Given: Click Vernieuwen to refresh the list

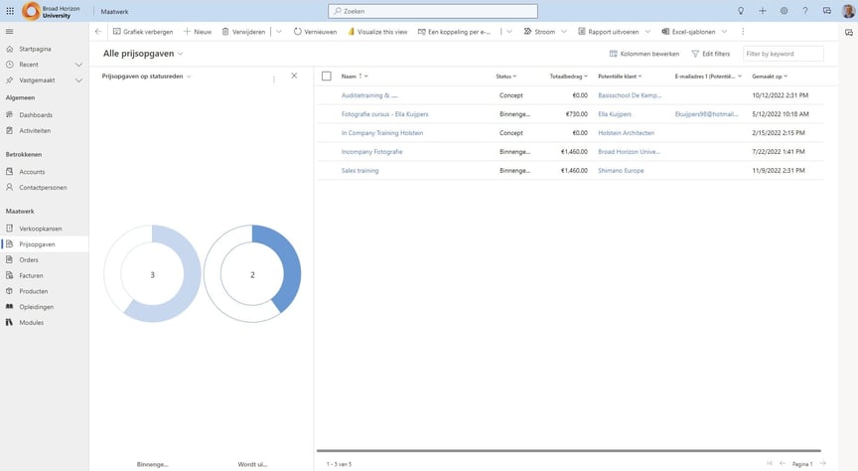Looking at the screenshot, I should coord(315,32).
